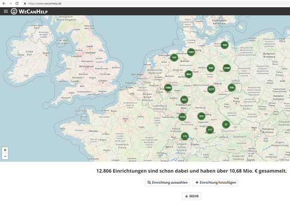Expand the MEHR section
The image size is (290, 201).
point(191,196)
